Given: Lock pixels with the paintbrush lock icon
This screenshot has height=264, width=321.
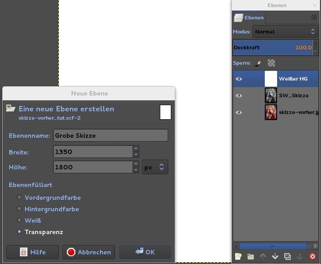Looking at the screenshot, I should click(x=259, y=63).
